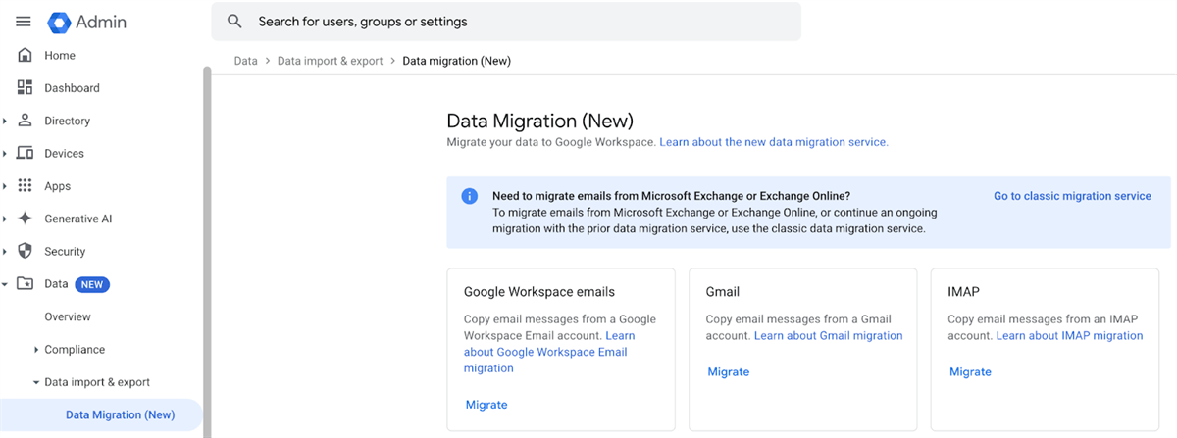Viewport: 1177px width, 438px height.
Task: Collapse the Data import & export arrow
Action: tap(36, 382)
